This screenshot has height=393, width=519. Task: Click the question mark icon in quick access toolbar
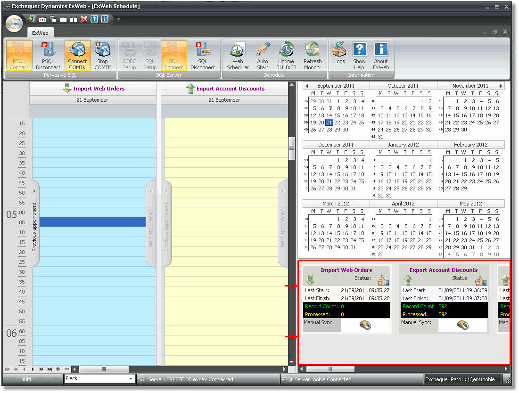[x=94, y=19]
